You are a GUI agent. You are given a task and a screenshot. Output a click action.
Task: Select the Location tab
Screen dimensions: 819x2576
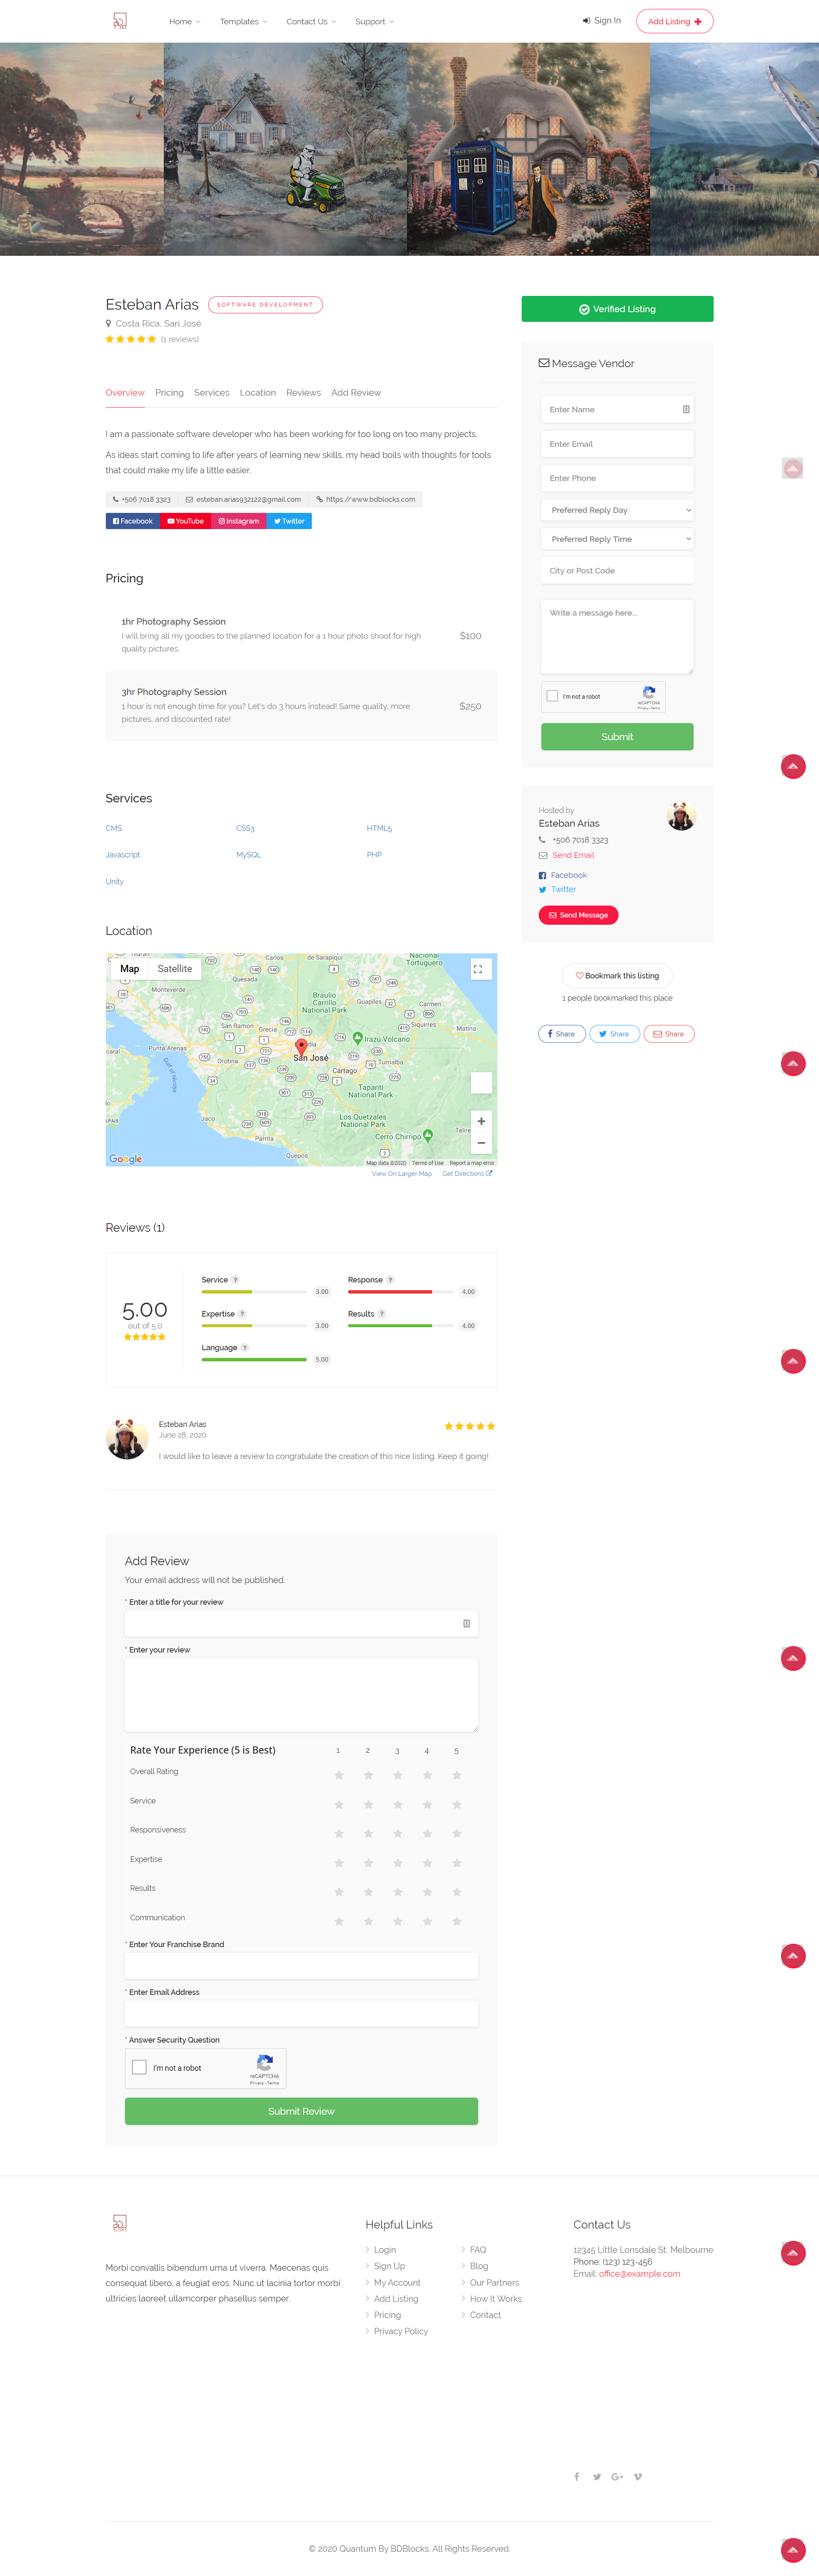pyautogui.click(x=258, y=393)
